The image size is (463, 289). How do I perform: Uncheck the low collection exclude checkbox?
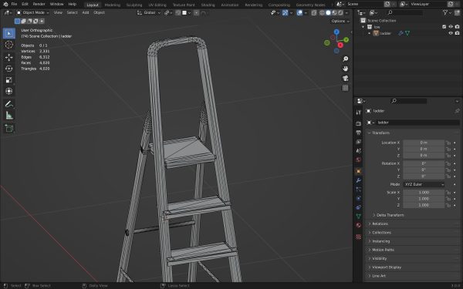point(444,27)
